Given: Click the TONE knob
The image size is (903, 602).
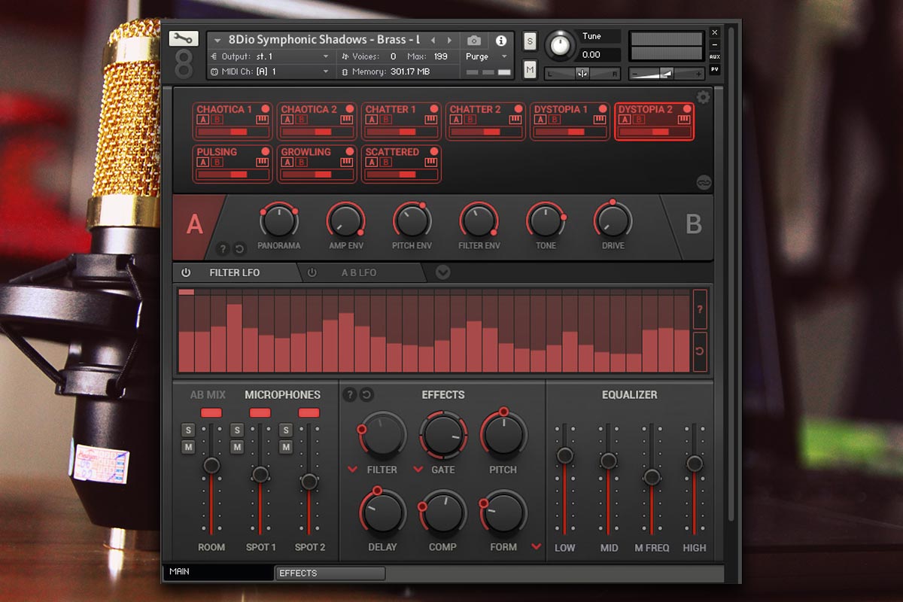Looking at the screenshot, I should (x=546, y=221).
